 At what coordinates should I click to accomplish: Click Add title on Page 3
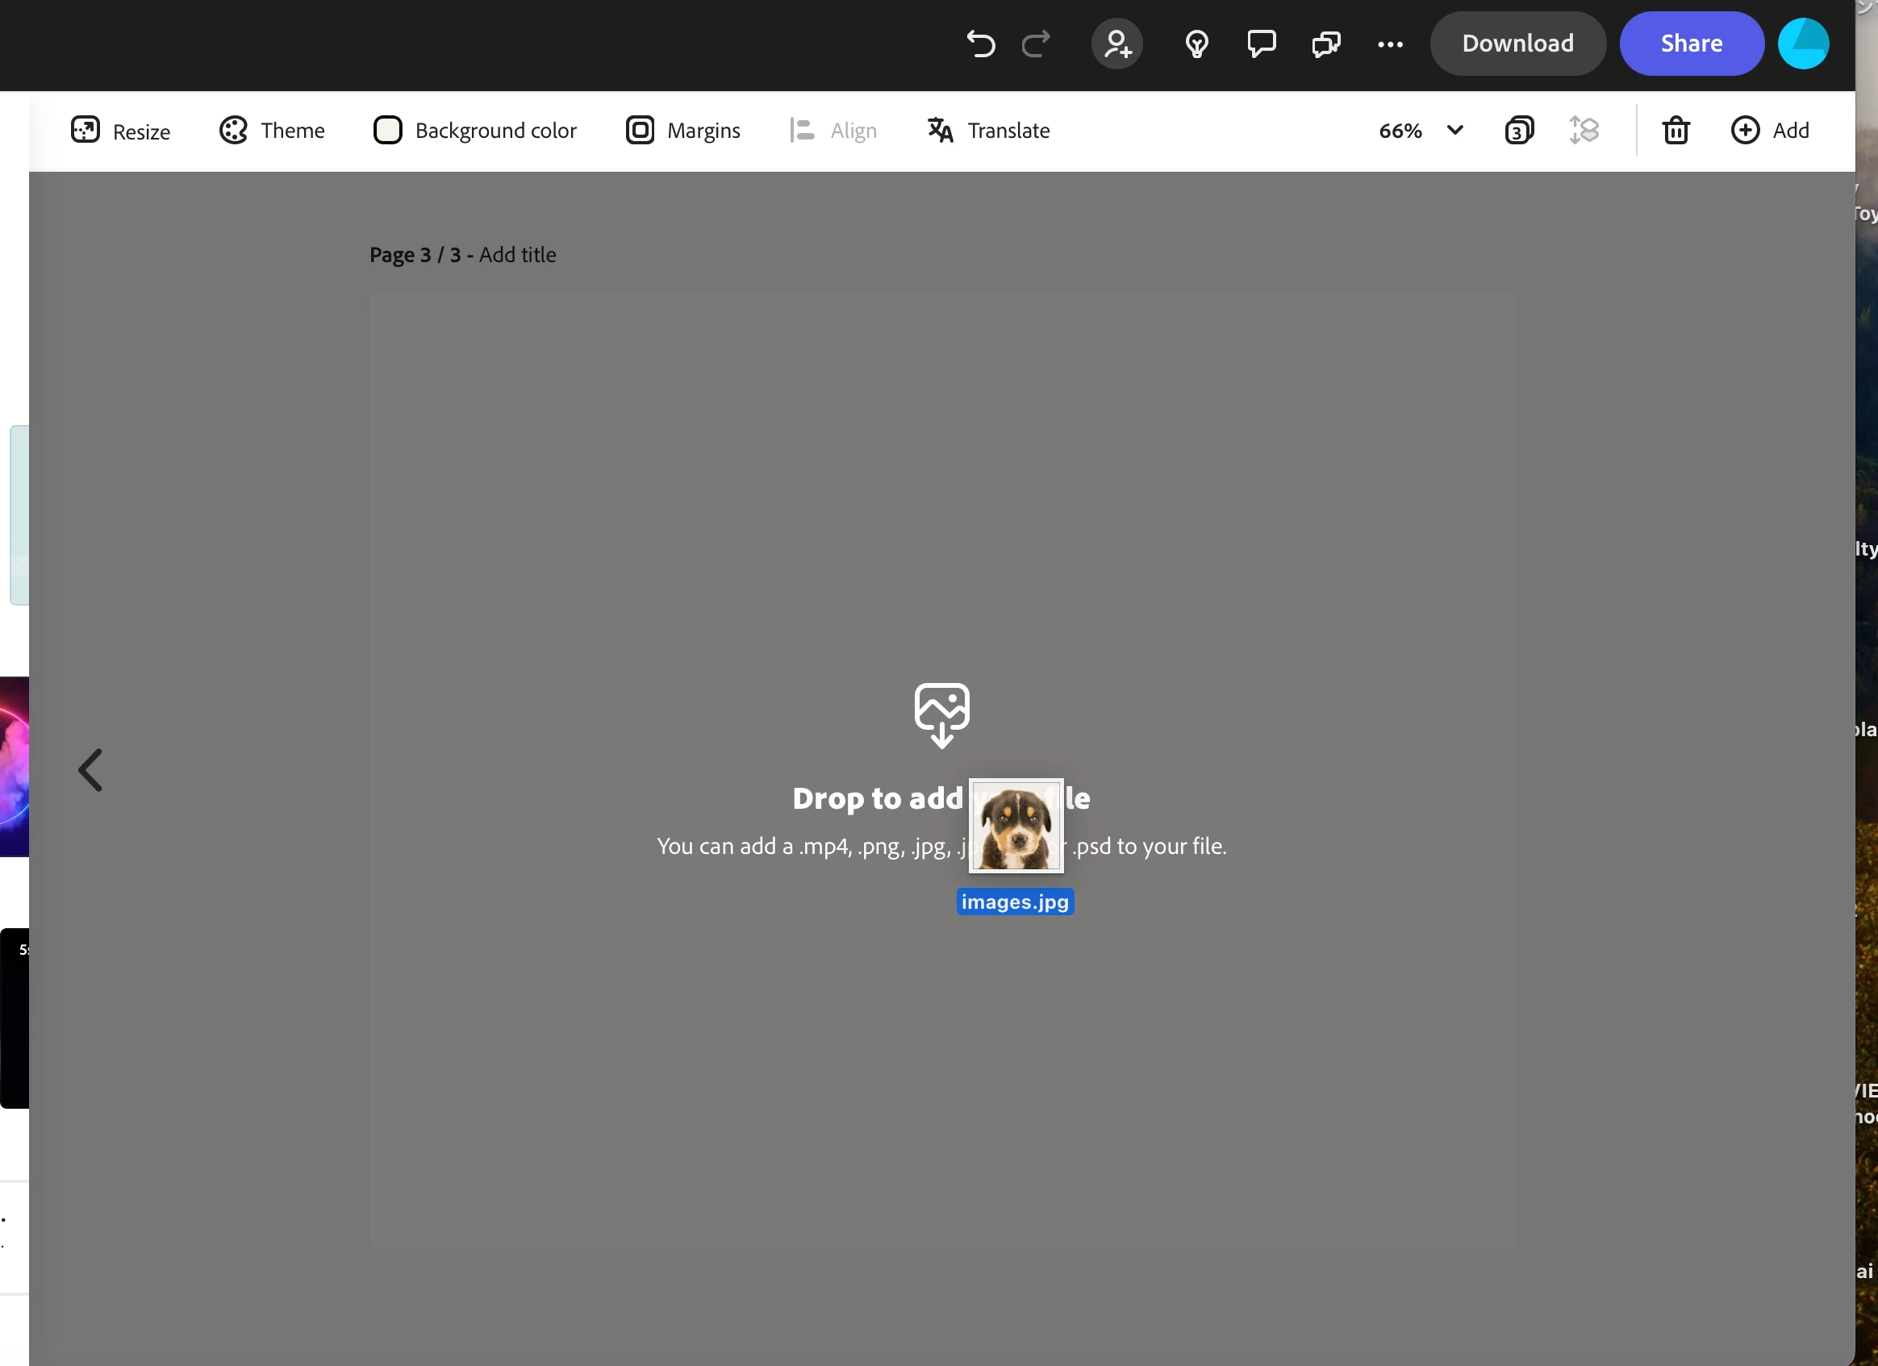518,255
